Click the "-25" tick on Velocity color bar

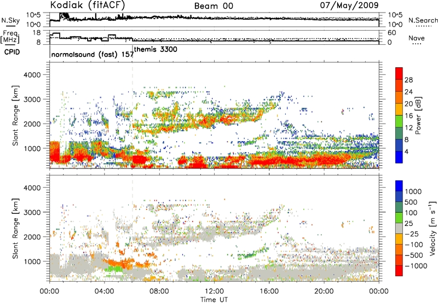coord(412,234)
